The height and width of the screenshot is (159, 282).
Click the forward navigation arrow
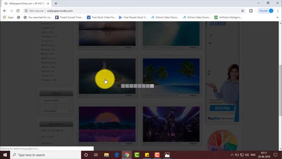click(11, 11)
